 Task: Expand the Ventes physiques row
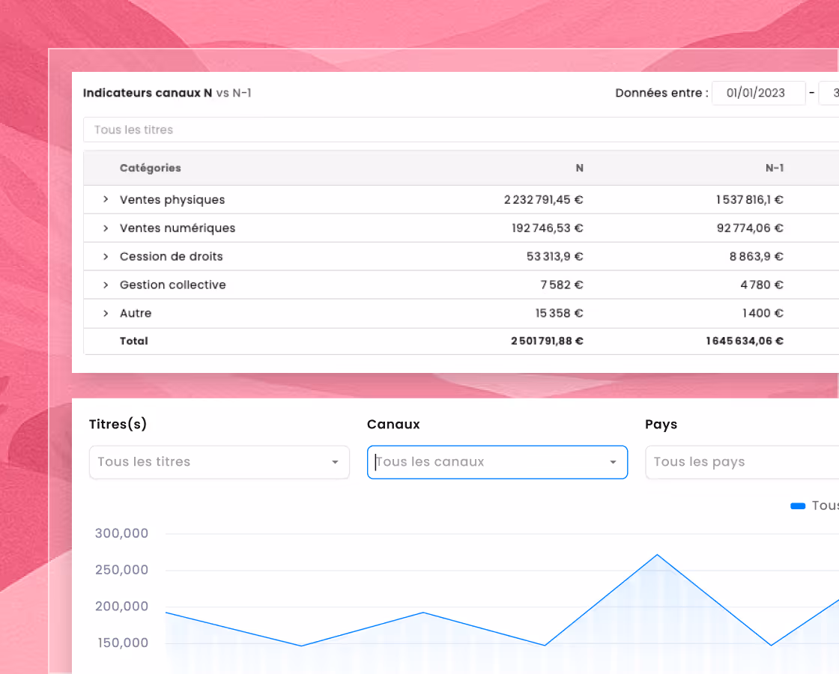point(106,199)
